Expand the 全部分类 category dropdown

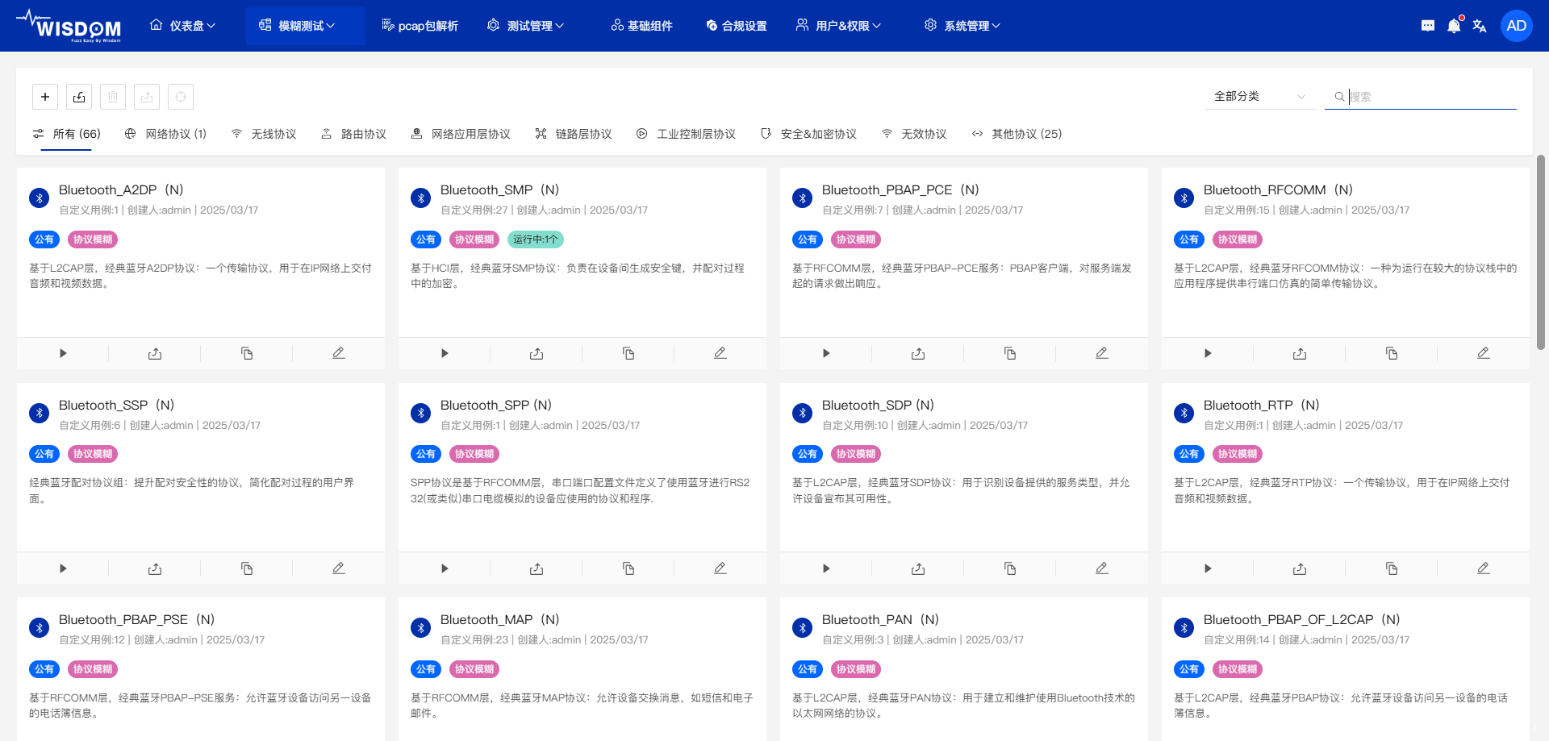1259,97
